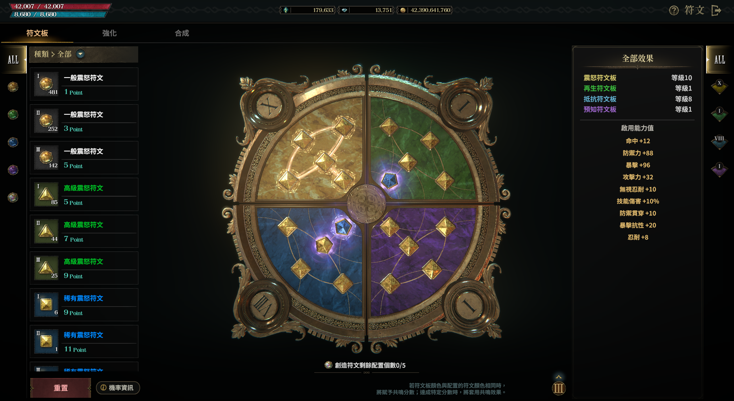Toggle the left ALL rune filter
734x401 pixels.
[x=13, y=60]
